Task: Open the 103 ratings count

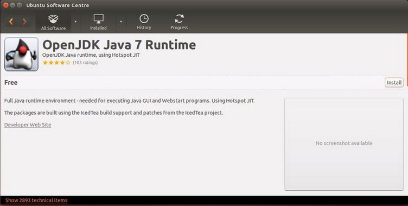Action: [85, 63]
